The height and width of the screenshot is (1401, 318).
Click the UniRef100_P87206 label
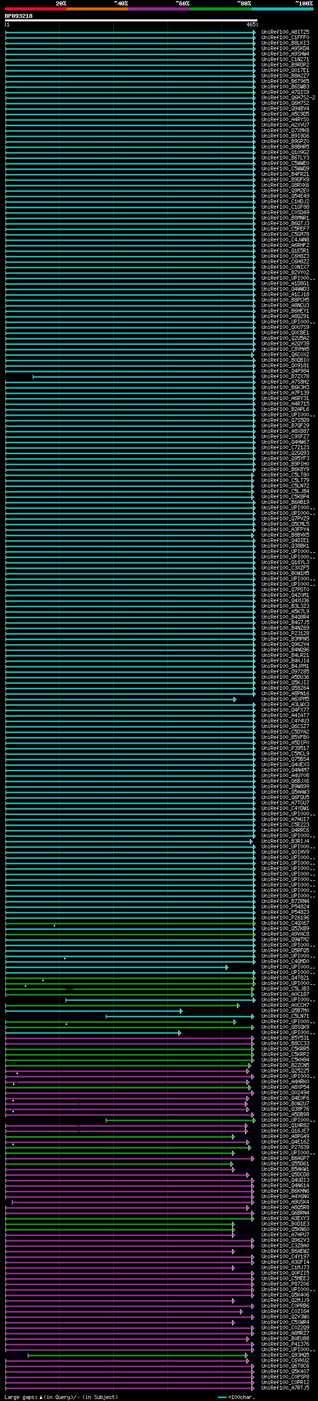(285, 1284)
